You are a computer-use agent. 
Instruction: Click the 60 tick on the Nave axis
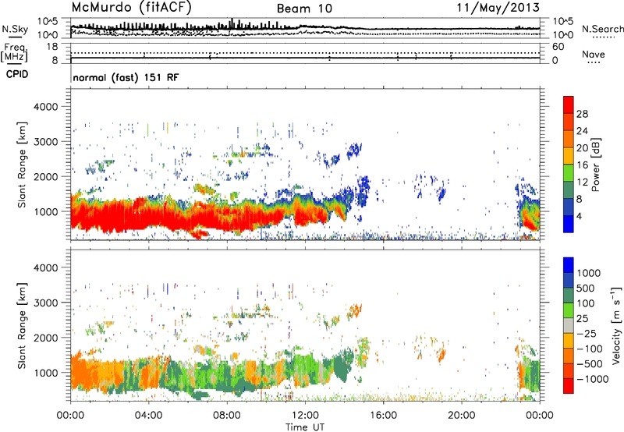558,47
